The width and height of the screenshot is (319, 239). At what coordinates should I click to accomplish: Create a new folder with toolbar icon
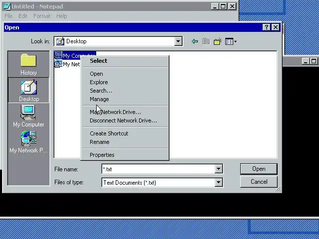tap(217, 41)
